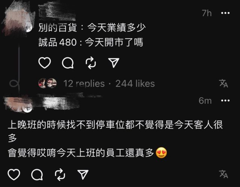
Task: Comment on the 6m post
Action: 37,174
